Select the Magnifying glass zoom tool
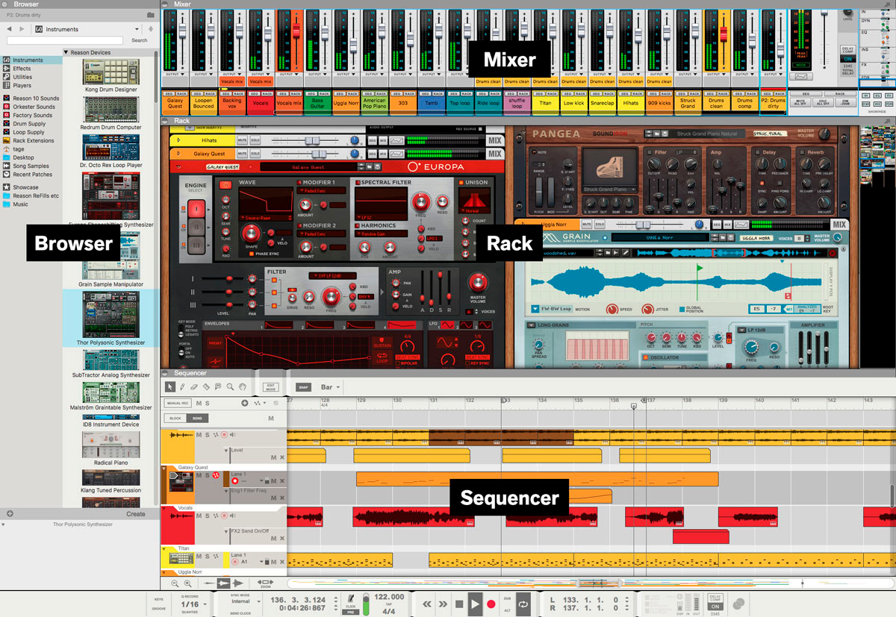The width and height of the screenshot is (896, 617). click(230, 386)
